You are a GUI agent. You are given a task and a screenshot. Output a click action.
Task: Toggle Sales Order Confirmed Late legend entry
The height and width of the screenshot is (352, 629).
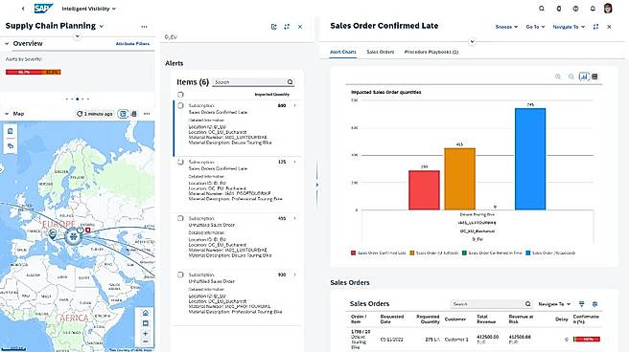(x=379, y=253)
